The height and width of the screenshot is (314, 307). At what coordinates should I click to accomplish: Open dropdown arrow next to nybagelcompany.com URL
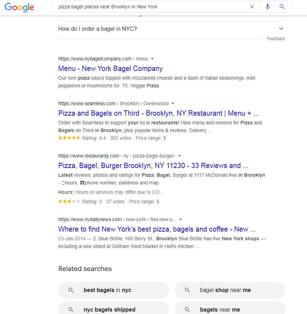[152, 59]
